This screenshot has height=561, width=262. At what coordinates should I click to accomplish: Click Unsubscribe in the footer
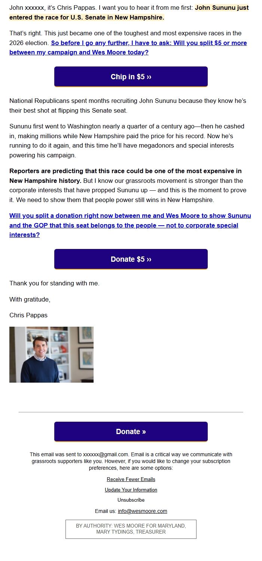(x=131, y=500)
